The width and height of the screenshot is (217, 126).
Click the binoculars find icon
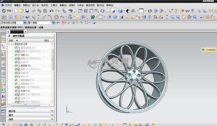(x=71, y=11)
